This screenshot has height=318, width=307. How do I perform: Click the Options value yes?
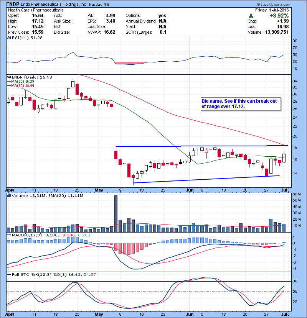point(162,16)
